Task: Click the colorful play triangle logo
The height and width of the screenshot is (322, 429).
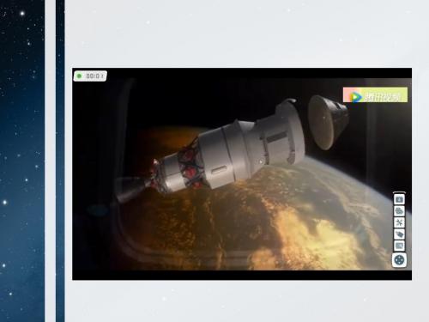Action: [356, 97]
